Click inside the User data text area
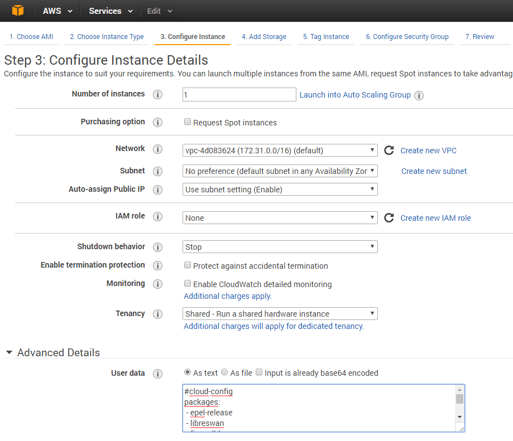This screenshot has width=513, height=441. click(319, 408)
